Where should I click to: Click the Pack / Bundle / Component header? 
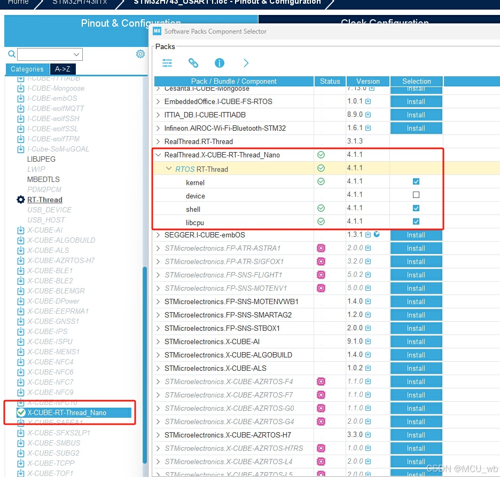click(234, 81)
